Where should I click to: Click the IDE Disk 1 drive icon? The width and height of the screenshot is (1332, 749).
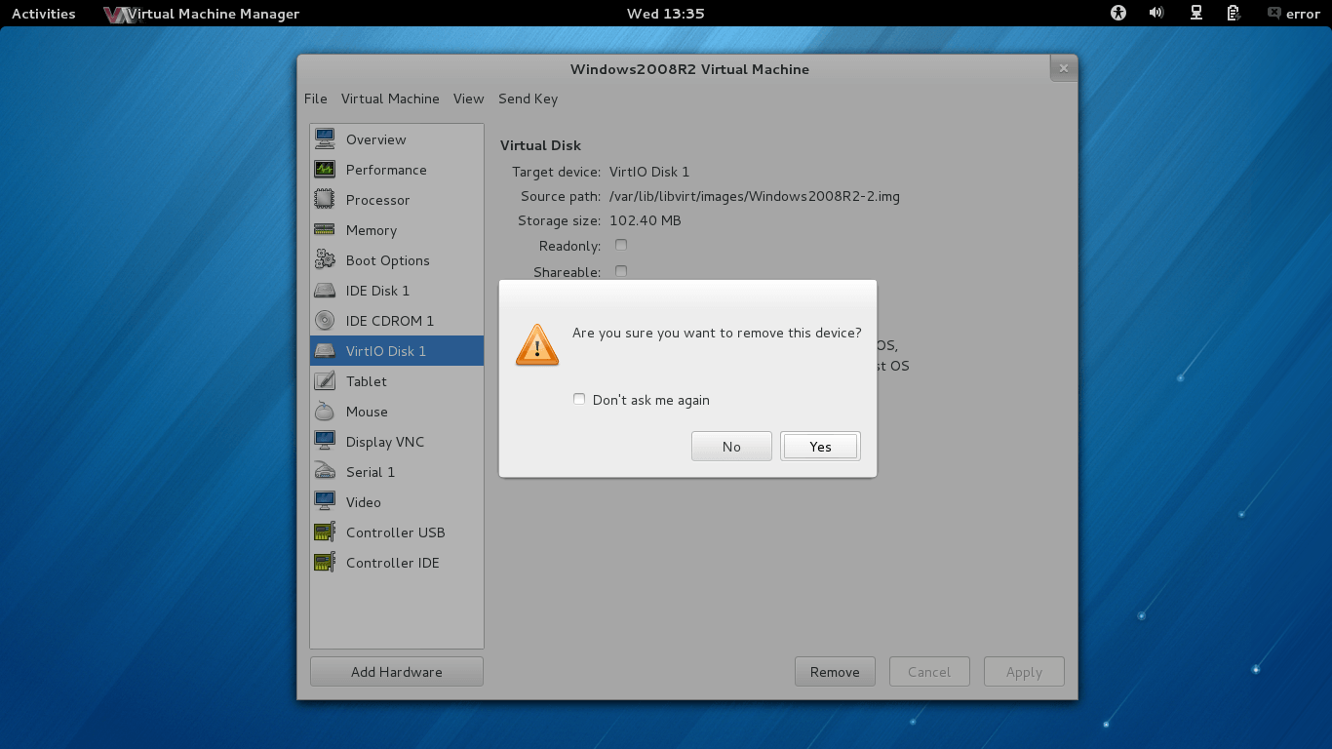(x=325, y=291)
